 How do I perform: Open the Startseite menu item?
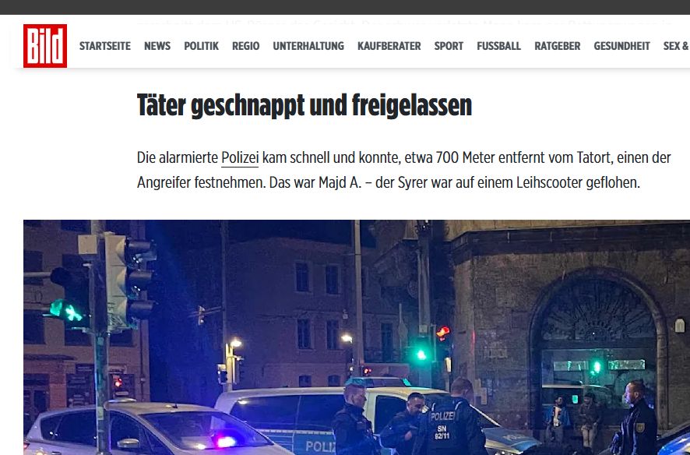pyautogui.click(x=104, y=46)
